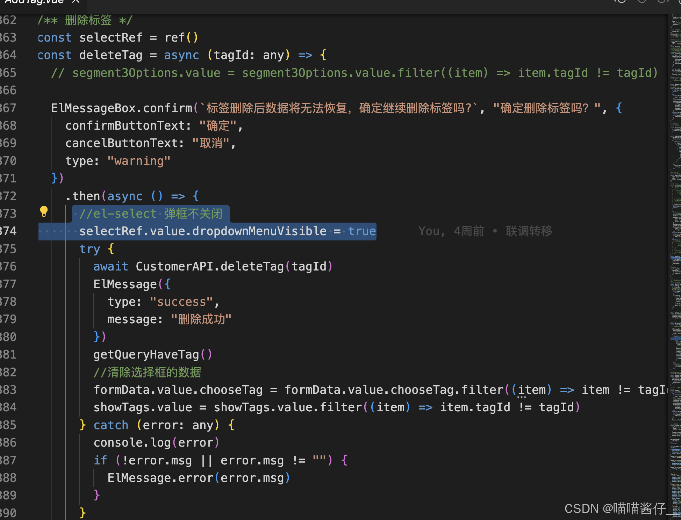Click the middle circular toolbar icon at top right
This screenshot has height=520, width=681.
pyautogui.click(x=642, y=1)
